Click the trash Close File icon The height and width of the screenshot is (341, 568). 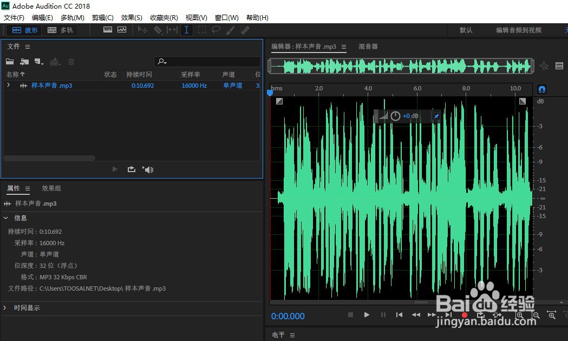coord(71,62)
